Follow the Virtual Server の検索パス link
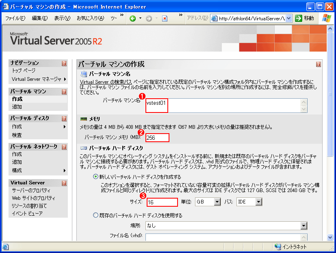 point(106,82)
